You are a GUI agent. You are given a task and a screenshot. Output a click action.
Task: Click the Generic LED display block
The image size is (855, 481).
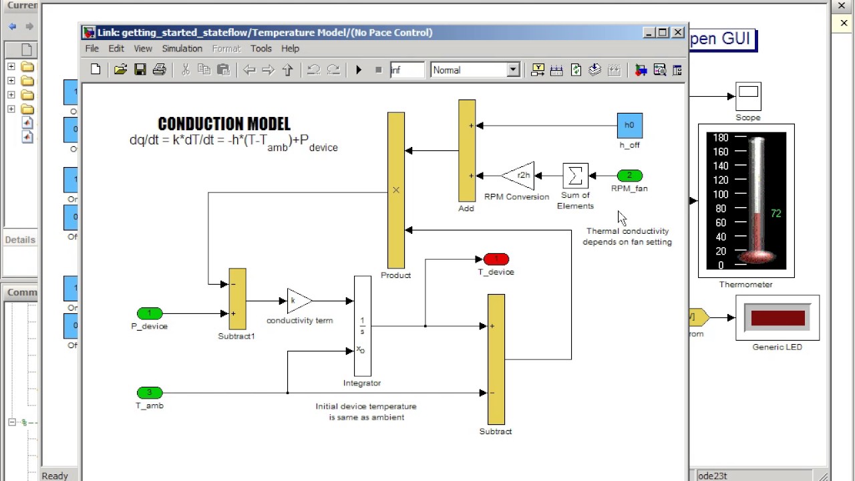pyautogui.click(x=778, y=317)
